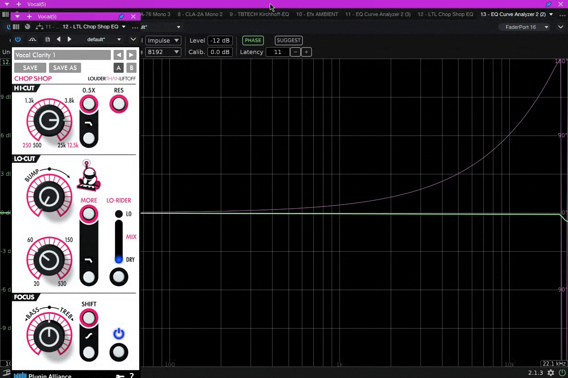Toggle the HI-CUT RES button
This screenshot has width=568, height=378.
click(x=119, y=104)
